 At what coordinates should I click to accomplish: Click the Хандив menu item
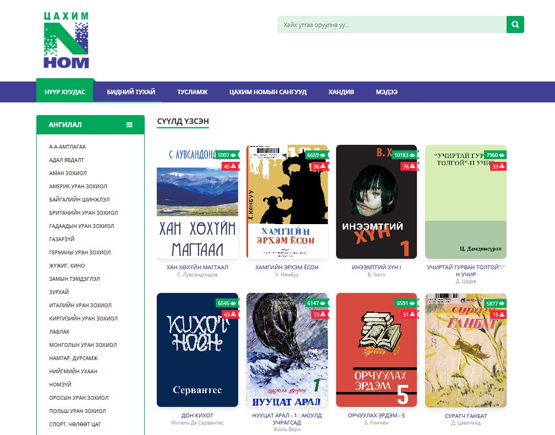tap(341, 92)
